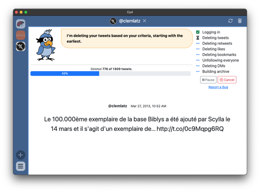This screenshot has width=260, height=192.
Task: Open the Report a Bug link
Action: [x=218, y=87]
